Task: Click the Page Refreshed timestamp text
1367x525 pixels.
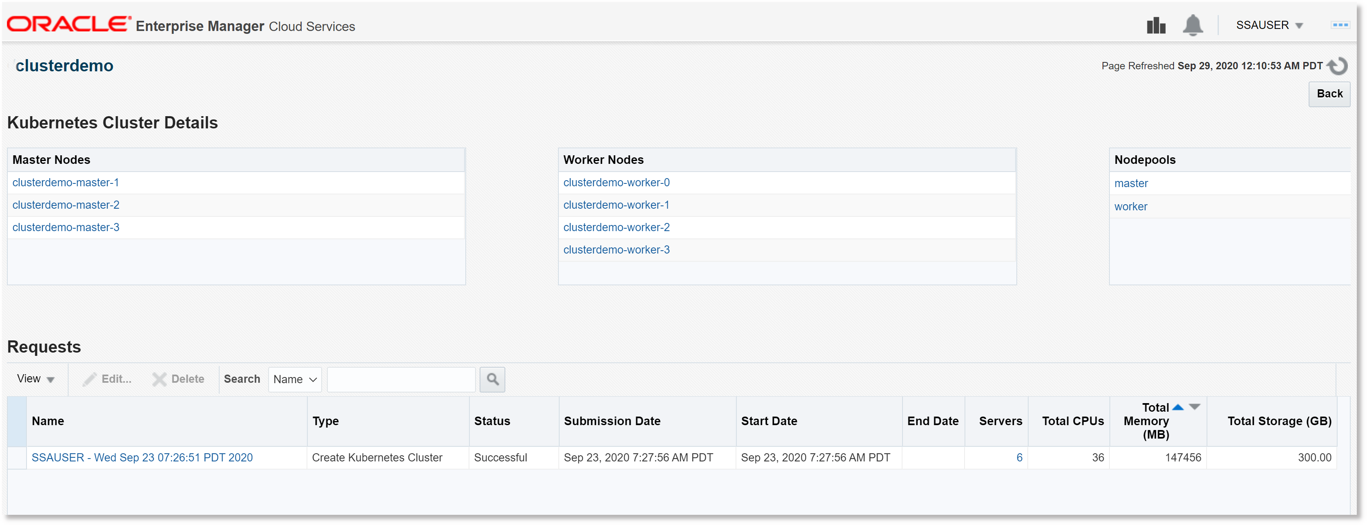Action: point(1211,66)
